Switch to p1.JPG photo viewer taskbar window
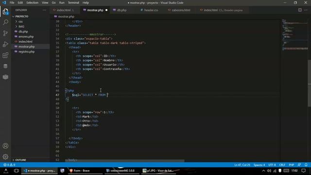Viewport: 311px width, 175px height. [x=159, y=171]
